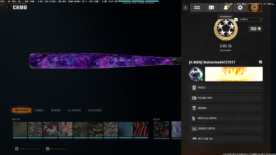
Task: Select the teal-red swirl special camo
Action: [x=161, y=129]
